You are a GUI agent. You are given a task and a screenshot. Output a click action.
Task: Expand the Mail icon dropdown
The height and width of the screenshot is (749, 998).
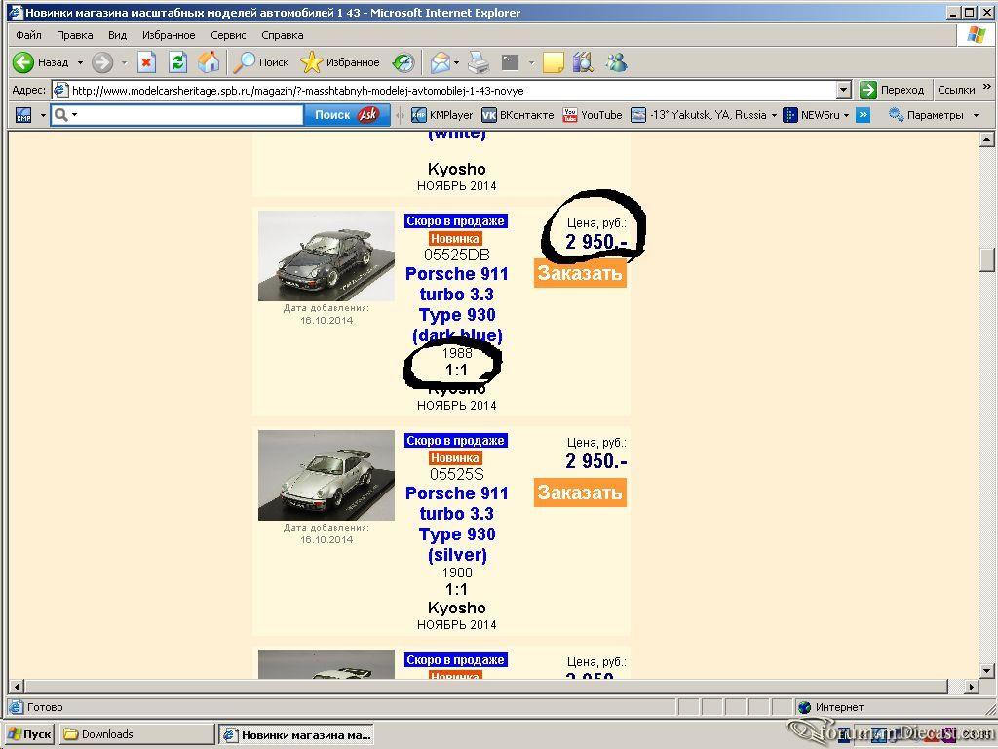[456, 62]
